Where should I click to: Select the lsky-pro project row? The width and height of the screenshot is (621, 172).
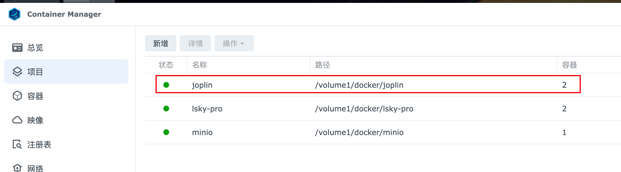[x=383, y=109]
